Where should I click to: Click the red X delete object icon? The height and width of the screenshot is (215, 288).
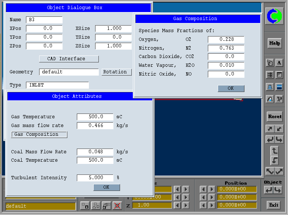pos(117,206)
